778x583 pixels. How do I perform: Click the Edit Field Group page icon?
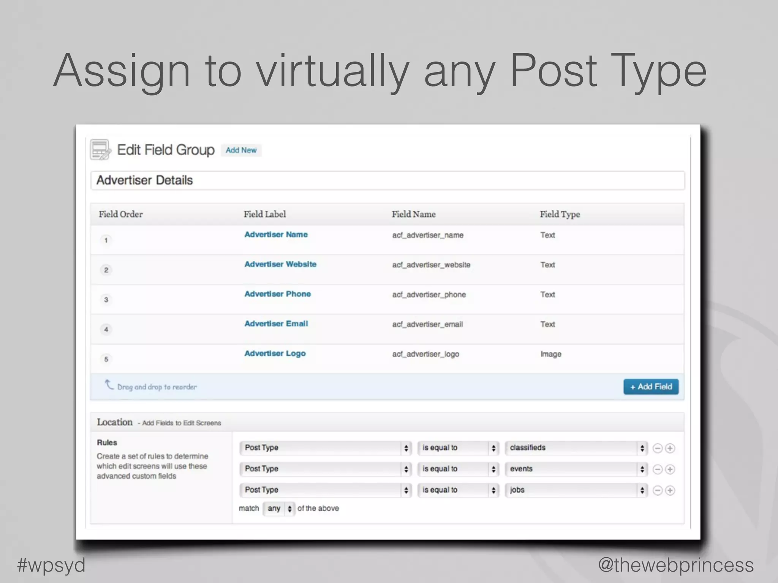[x=101, y=150]
